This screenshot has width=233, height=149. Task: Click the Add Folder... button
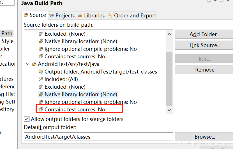tap(205, 34)
